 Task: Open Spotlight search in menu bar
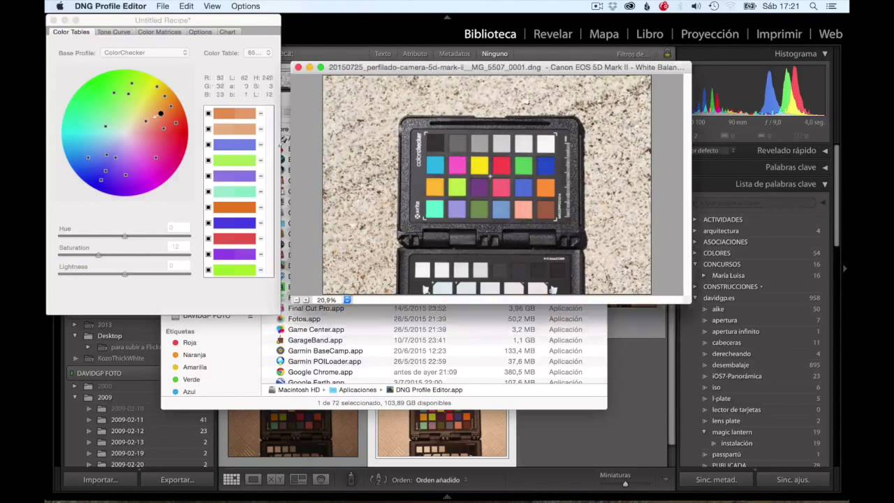[814, 6]
